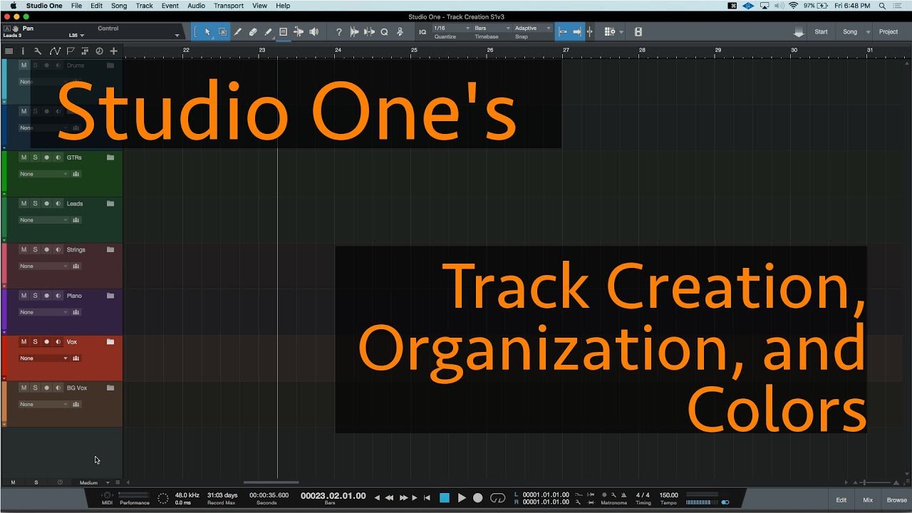This screenshot has height=513, width=912.
Task: Select the Range tool
Action: tap(222, 32)
